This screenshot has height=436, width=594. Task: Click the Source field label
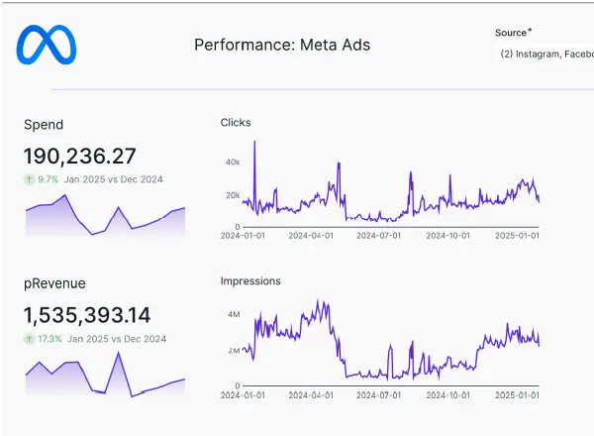pyautogui.click(x=512, y=33)
